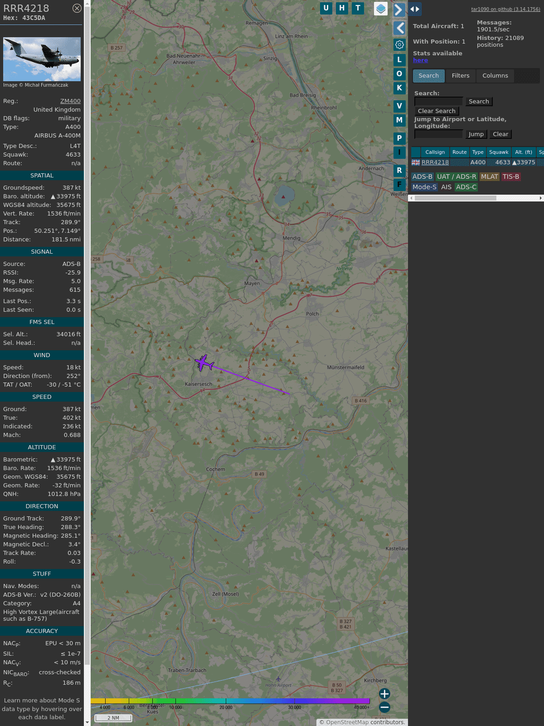The image size is (544, 726).
Task: Click the Jump button
Action: 476,134
